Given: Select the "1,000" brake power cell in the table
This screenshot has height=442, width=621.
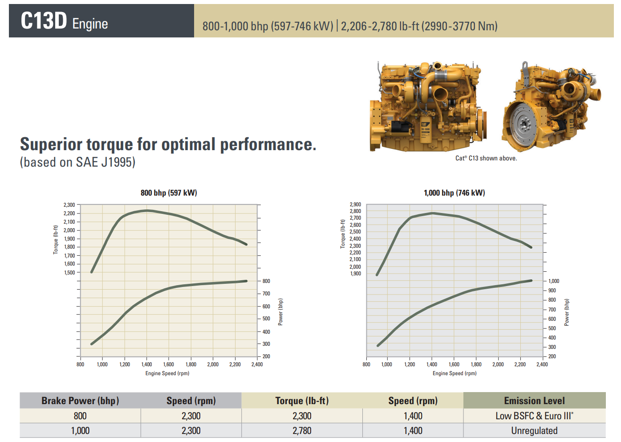Looking at the screenshot, I should pos(80,431).
